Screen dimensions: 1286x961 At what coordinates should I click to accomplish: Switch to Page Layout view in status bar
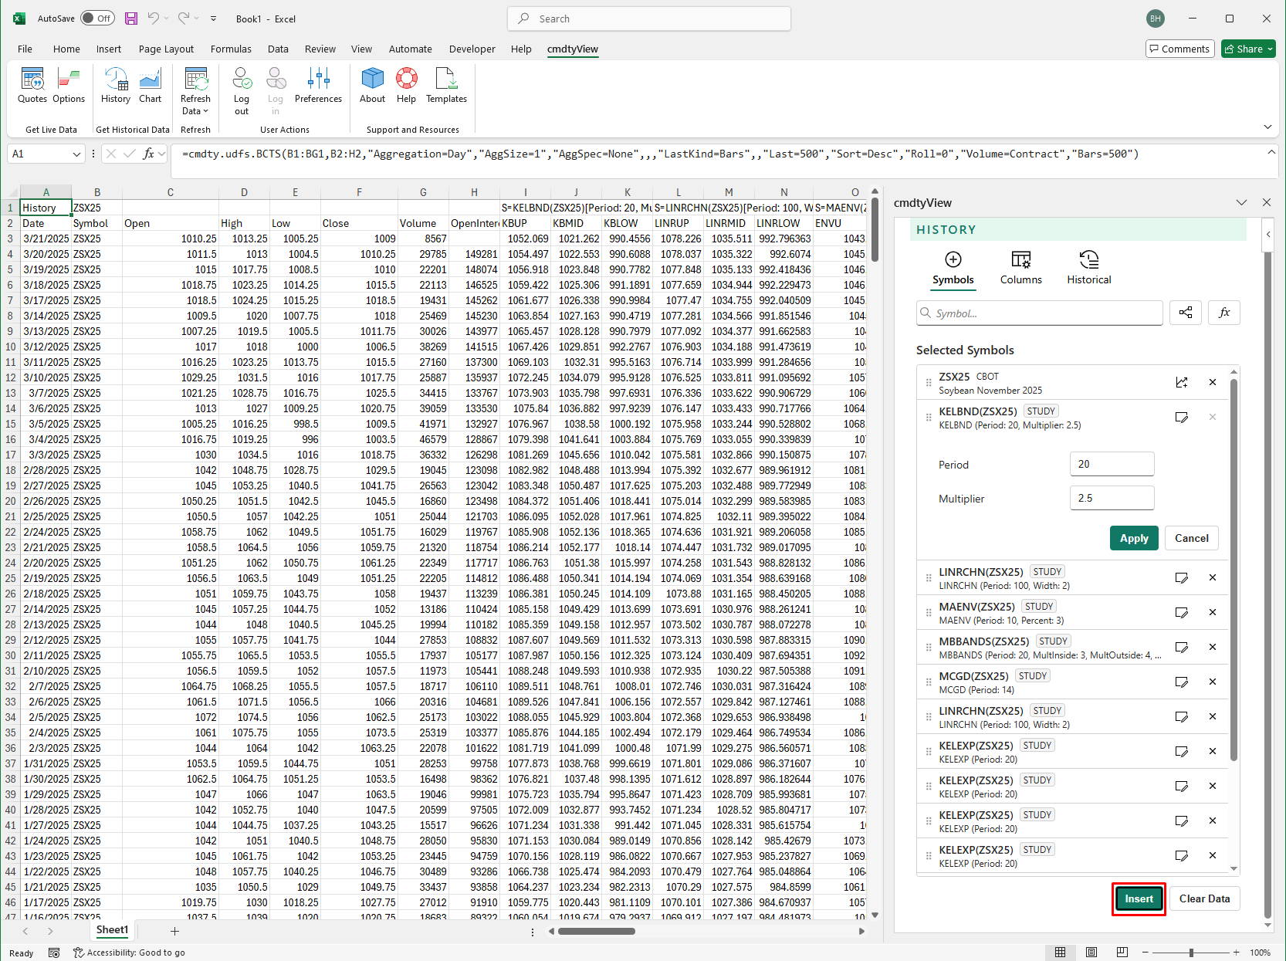(1091, 953)
